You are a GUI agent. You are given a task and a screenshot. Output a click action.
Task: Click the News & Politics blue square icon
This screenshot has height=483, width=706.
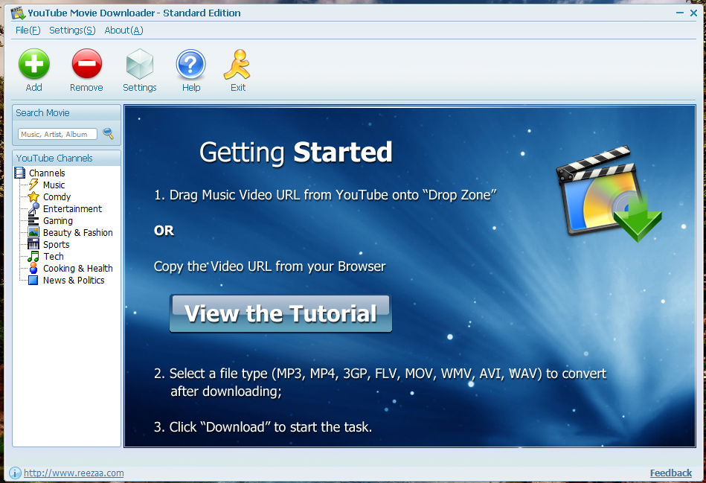(33, 280)
